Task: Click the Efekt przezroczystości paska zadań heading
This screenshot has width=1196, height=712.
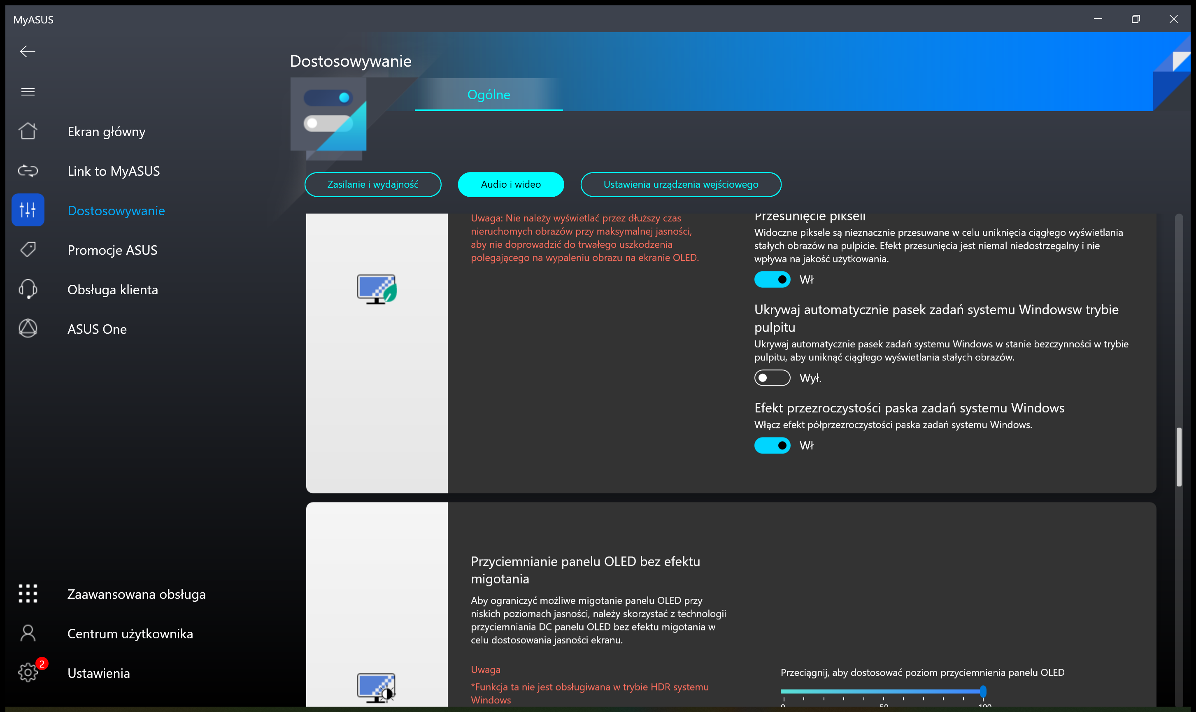Action: coord(909,408)
